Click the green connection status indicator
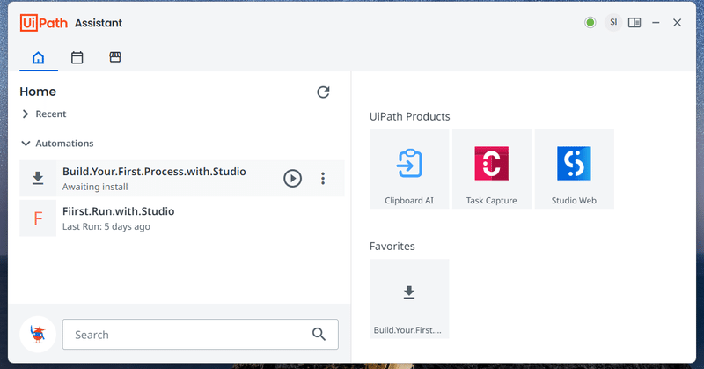 [x=590, y=23]
